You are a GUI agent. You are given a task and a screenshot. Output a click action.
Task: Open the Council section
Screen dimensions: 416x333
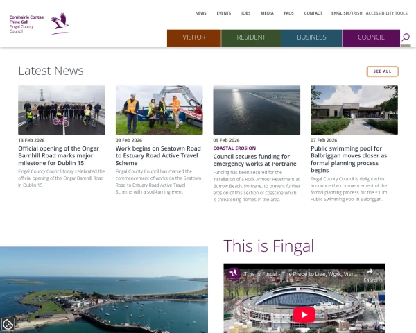pyautogui.click(x=371, y=38)
